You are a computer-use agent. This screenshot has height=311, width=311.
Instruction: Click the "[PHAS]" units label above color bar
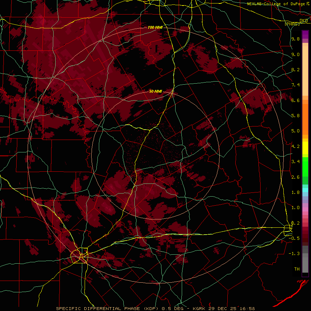pos(292,24)
